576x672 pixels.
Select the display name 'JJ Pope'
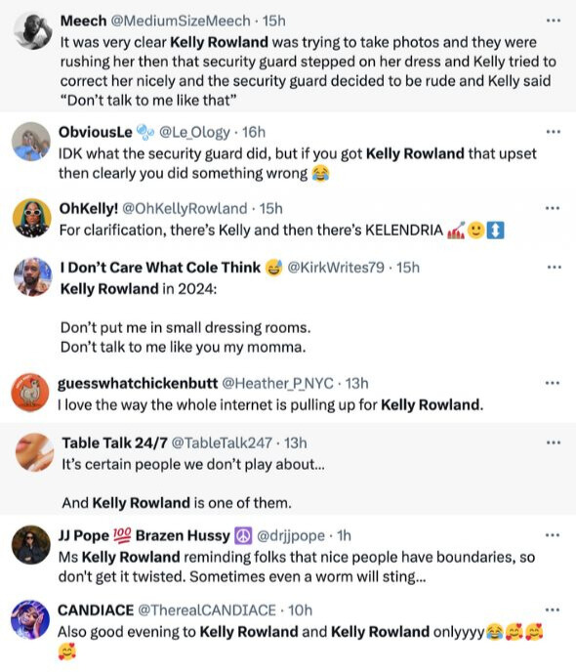(84, 535)
